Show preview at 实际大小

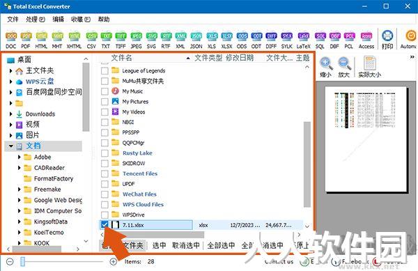click(369, 67)
